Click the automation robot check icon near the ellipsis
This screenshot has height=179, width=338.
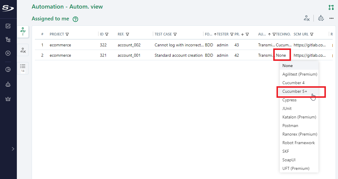[321, 18]
